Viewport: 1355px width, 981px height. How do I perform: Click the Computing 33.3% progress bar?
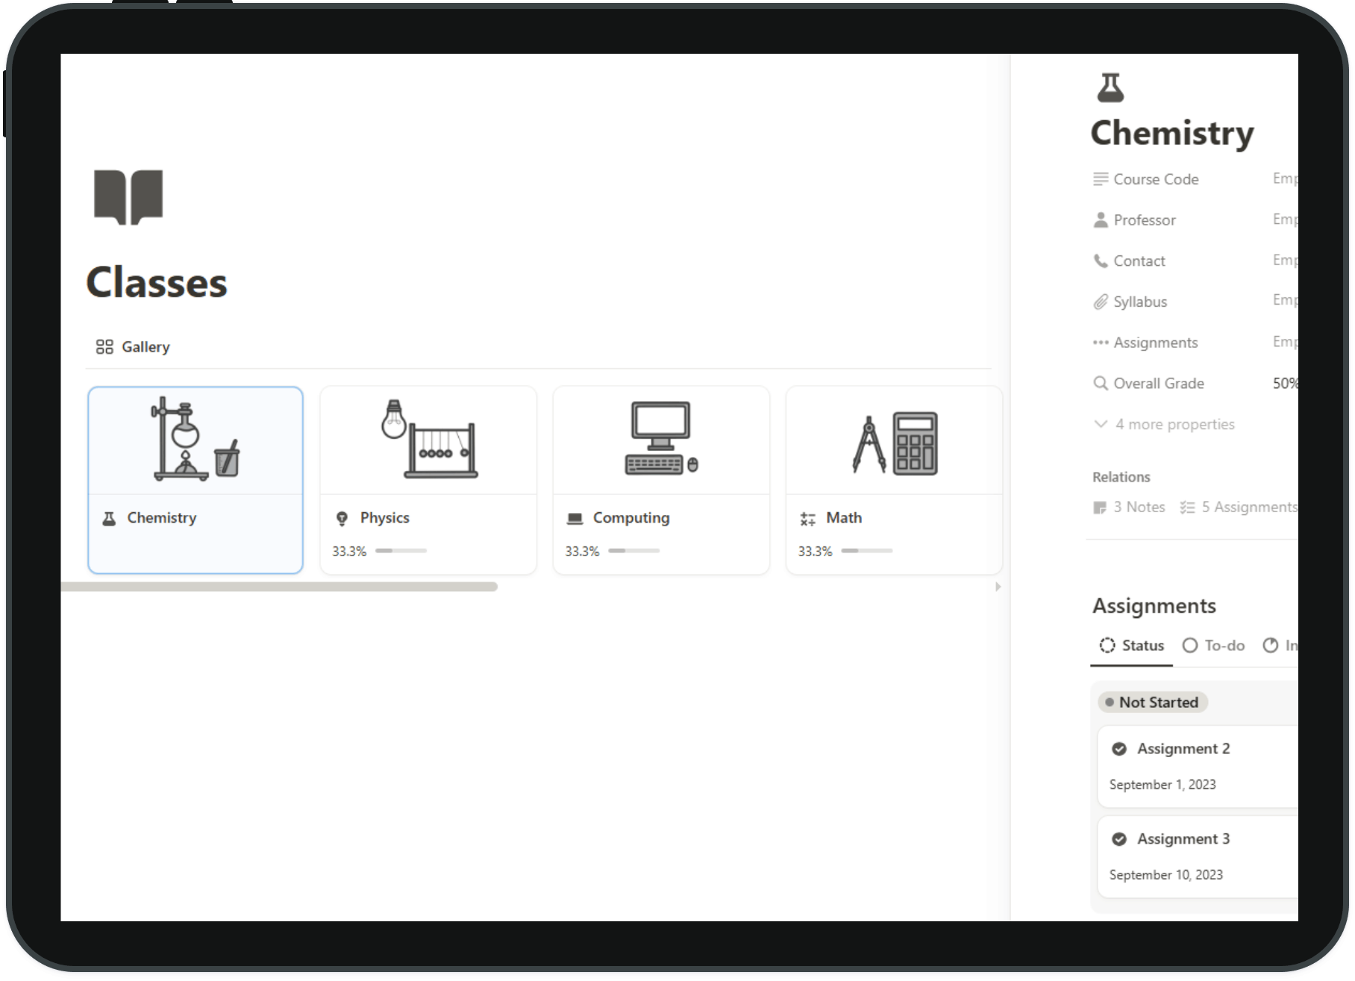pos(634,551)
